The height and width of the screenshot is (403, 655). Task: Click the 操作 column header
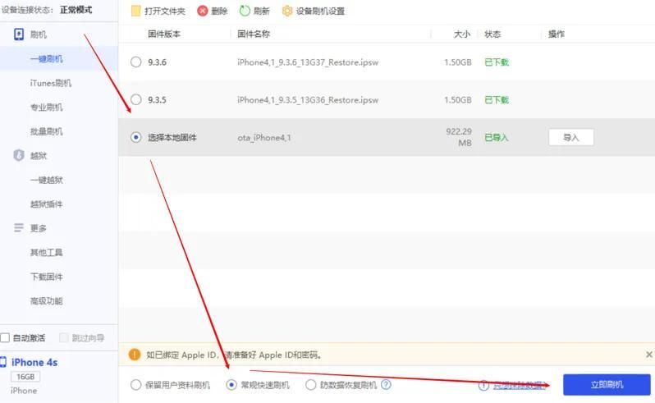tap(557, 34)
